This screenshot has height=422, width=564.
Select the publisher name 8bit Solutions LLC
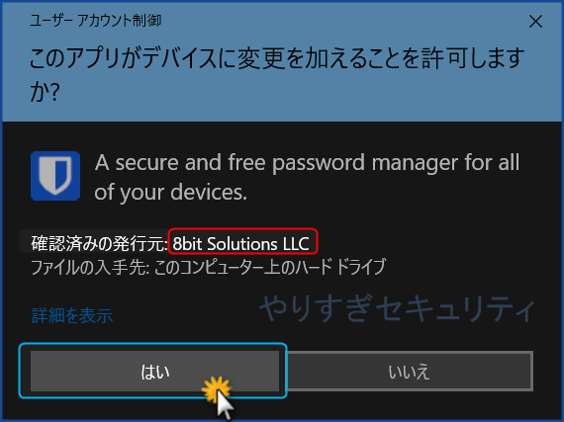point(241,244)
